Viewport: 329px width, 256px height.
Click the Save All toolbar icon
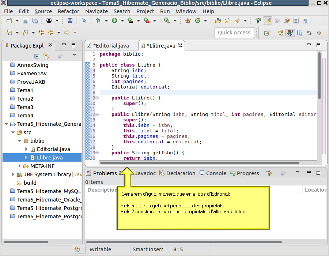pyautogui.click(x=35, y=21)
